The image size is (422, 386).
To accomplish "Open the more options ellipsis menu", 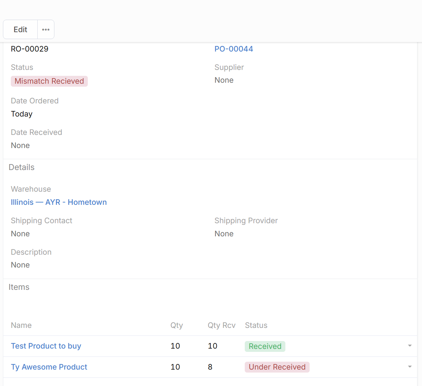I will click(46, 30).
